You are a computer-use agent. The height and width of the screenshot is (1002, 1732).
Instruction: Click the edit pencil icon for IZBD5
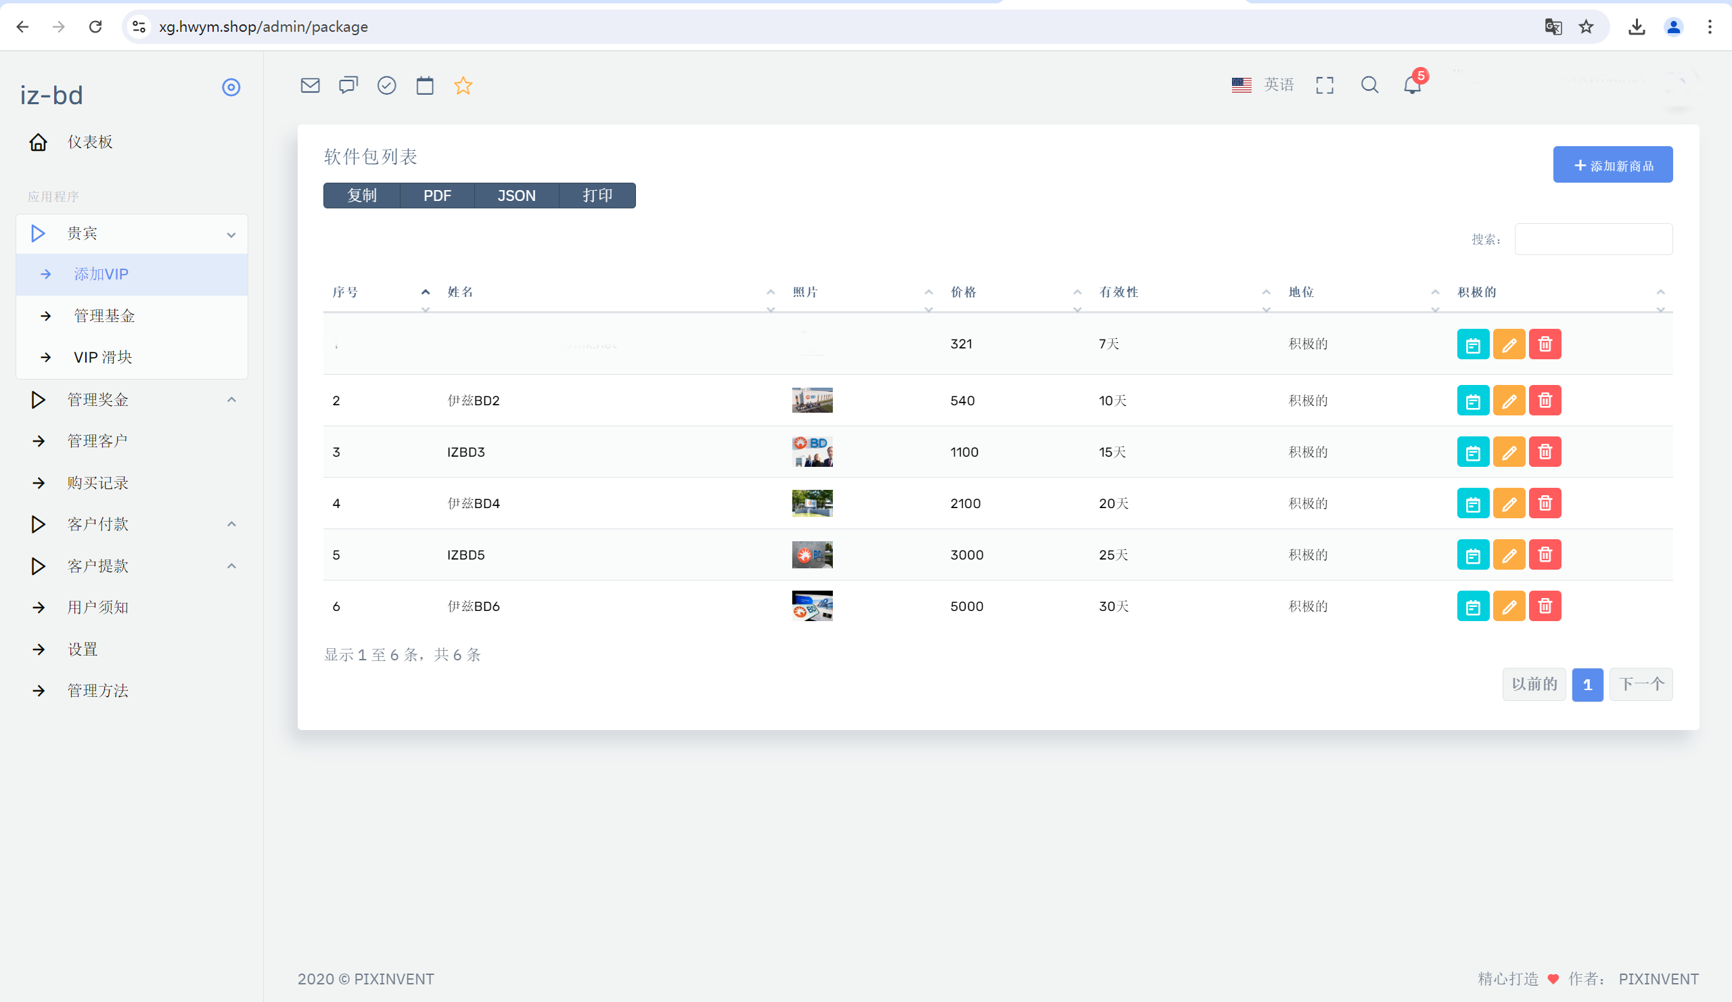click(1509, 555)
